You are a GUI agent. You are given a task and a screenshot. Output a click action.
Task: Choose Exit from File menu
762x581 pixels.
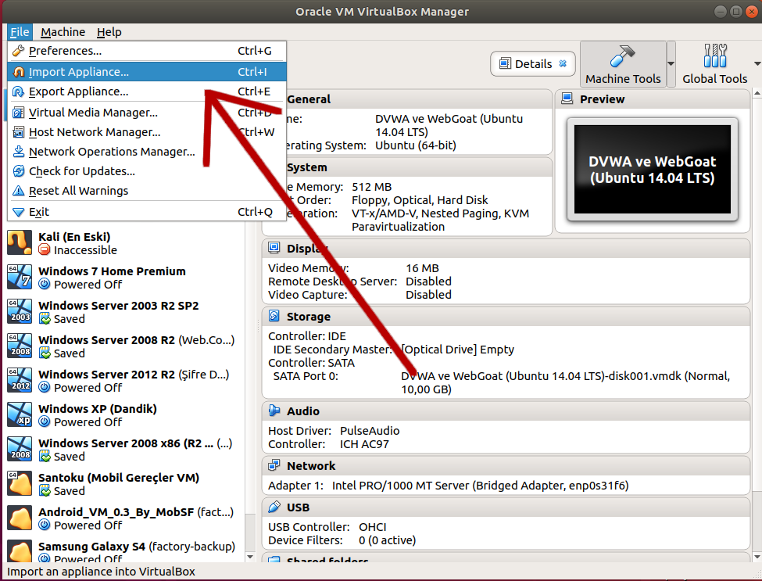coord(147,212)
